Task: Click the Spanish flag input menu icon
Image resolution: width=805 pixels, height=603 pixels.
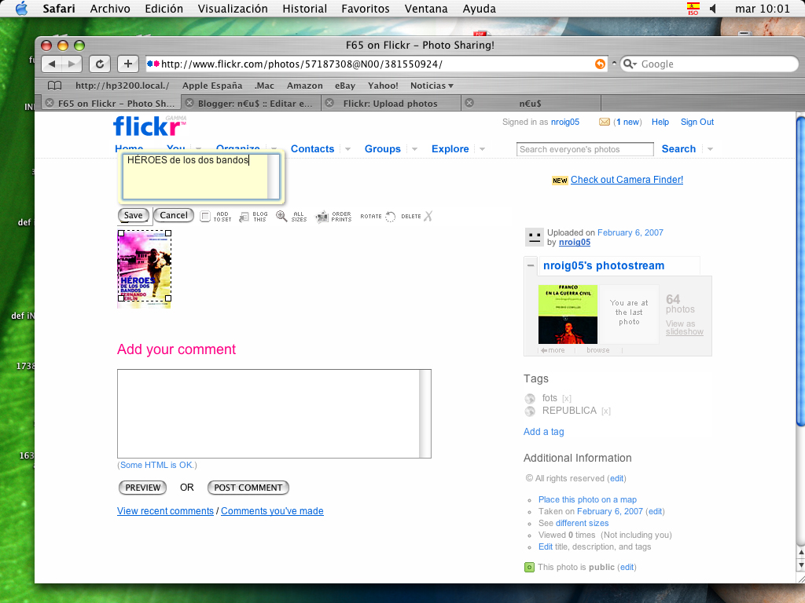Action: click(693, 9)
